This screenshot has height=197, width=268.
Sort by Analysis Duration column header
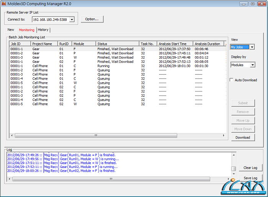coord(209,44)
